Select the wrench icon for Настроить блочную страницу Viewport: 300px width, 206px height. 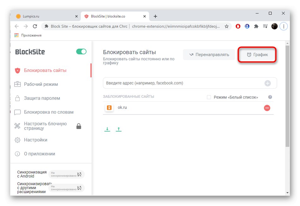coord(17,126)
